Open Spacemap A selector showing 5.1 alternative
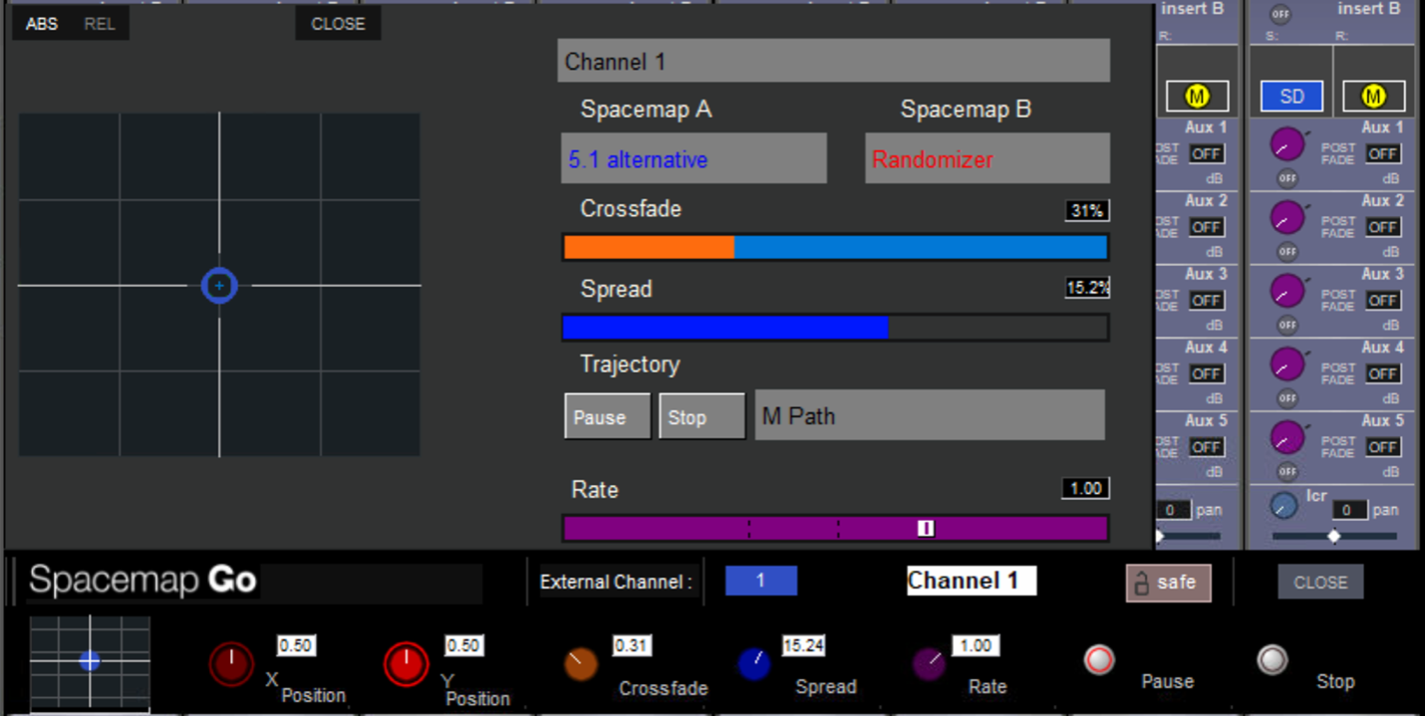The width and height of the screenshot is (1425, 721). (694, 158)
